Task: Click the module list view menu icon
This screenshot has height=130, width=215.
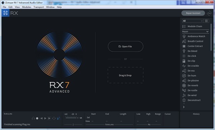Action: coord(206,21)
